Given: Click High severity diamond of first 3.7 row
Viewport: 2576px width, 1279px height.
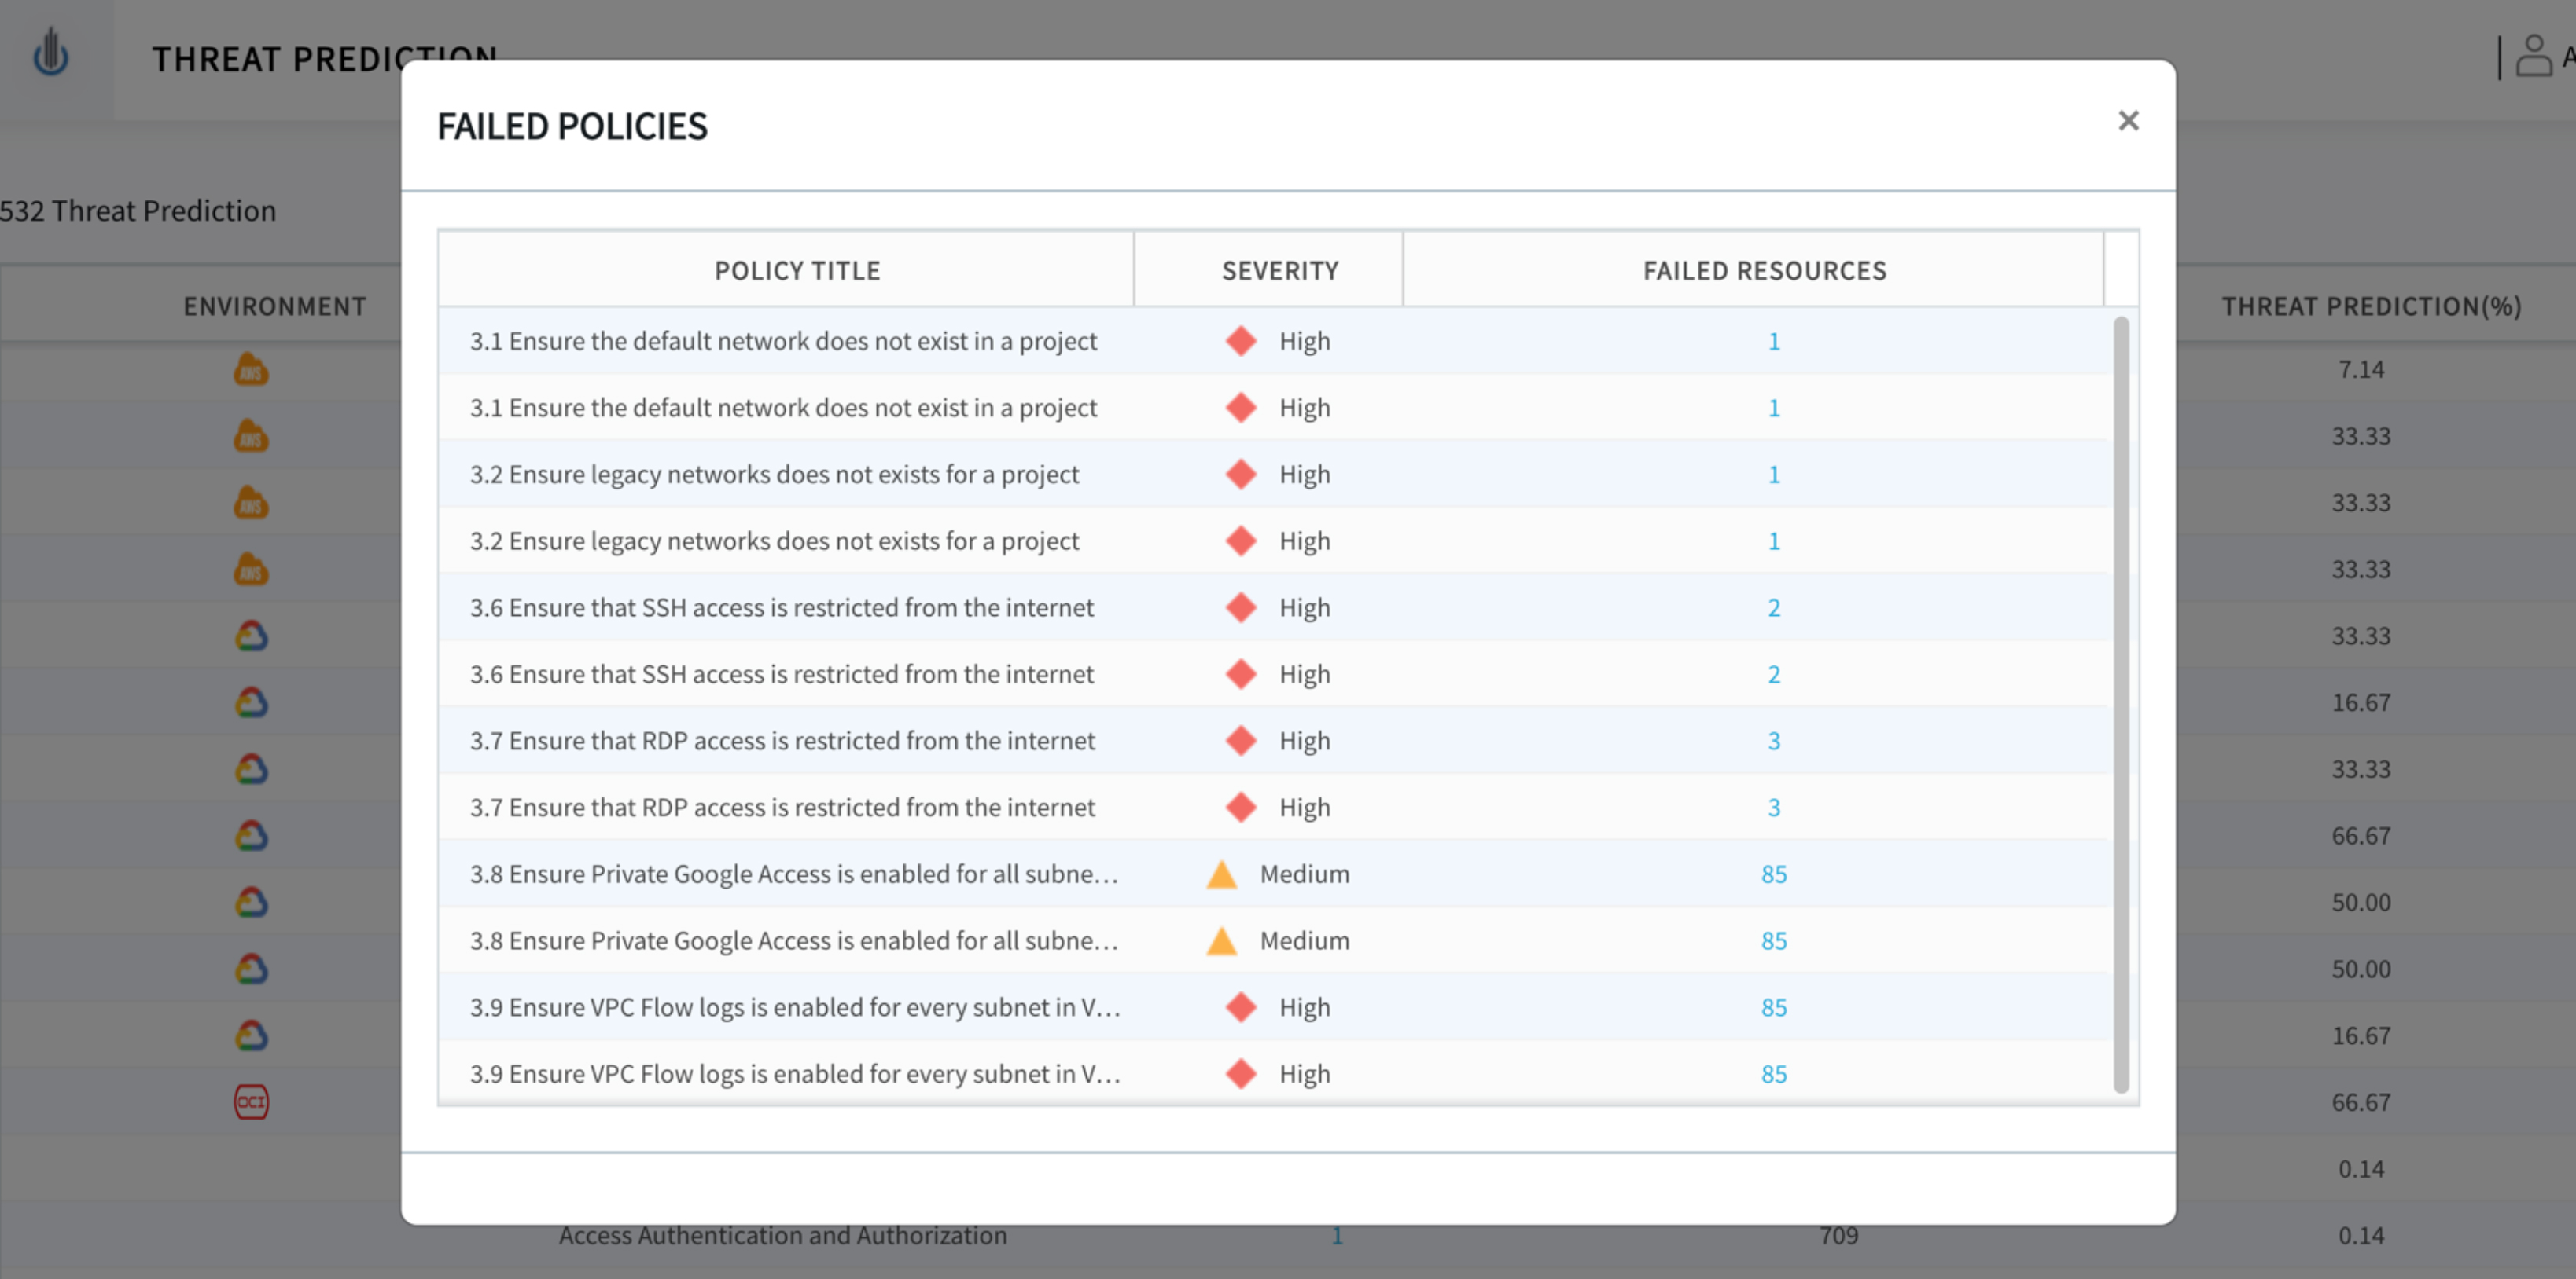Looking at the screenshot, I should coord(1241,742).
